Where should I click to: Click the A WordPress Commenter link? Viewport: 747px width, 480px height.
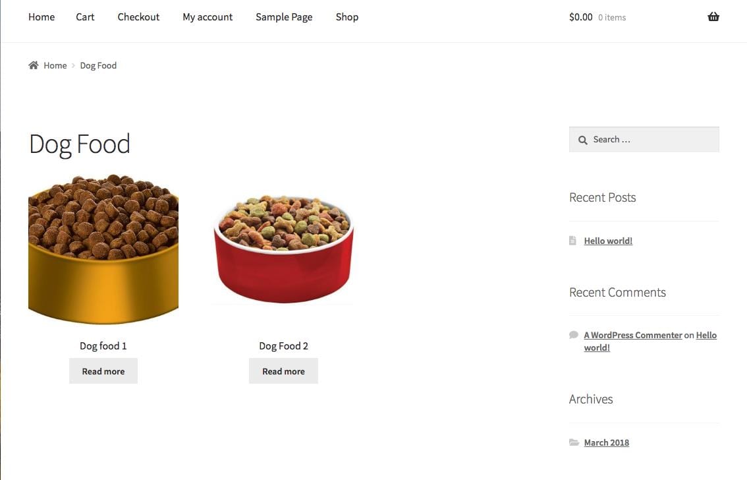(633, 335)
